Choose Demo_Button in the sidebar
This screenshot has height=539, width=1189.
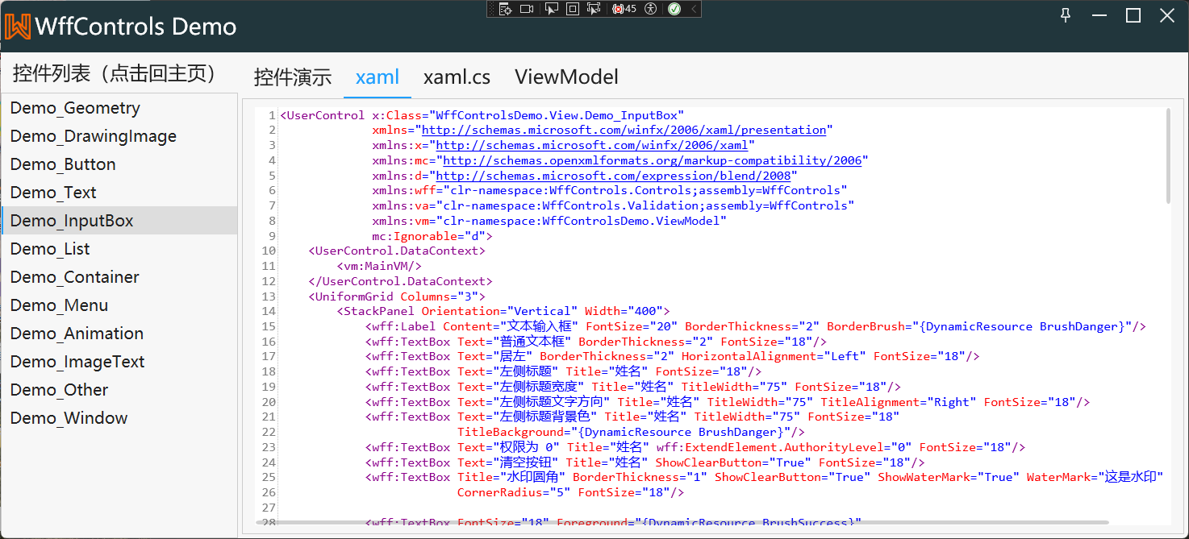119,164
